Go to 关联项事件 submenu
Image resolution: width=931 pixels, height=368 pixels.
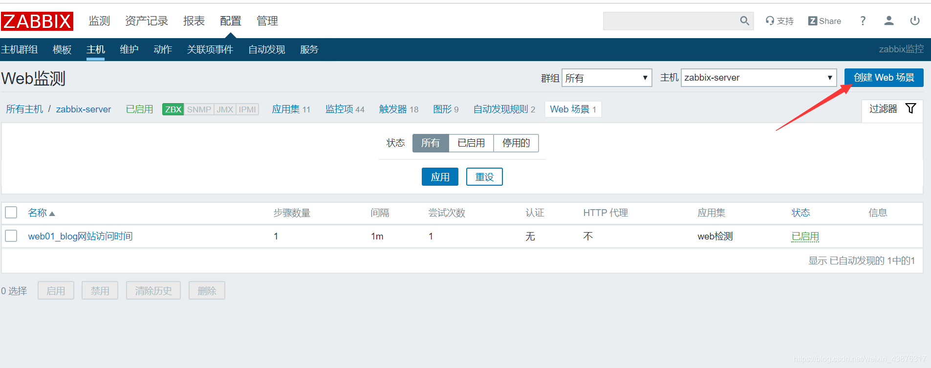[x=210, y=49]
